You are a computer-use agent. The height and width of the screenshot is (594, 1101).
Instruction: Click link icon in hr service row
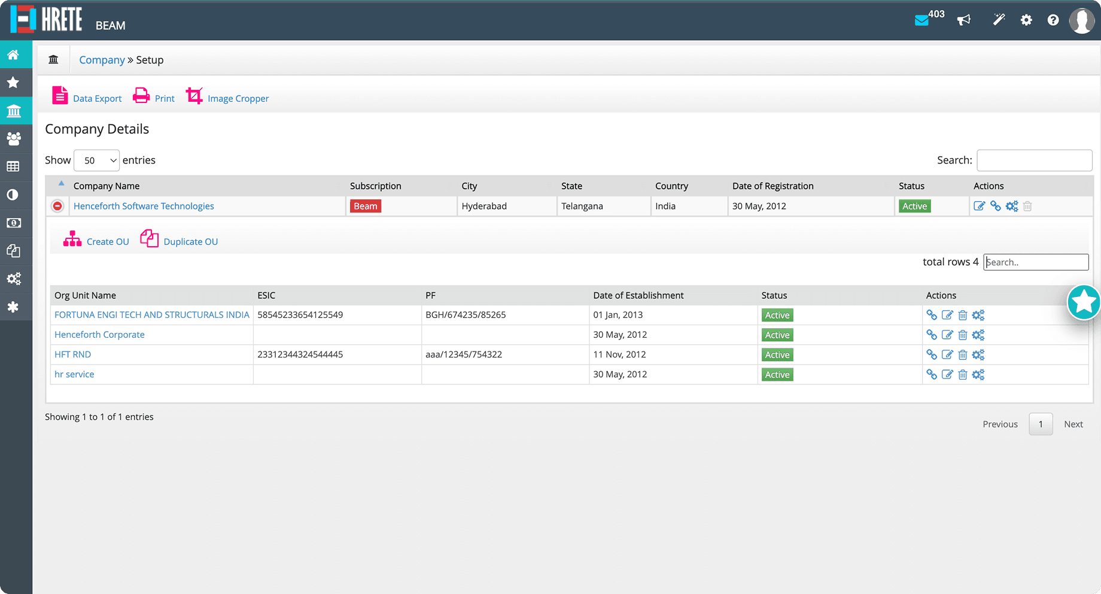coord(932,374)
